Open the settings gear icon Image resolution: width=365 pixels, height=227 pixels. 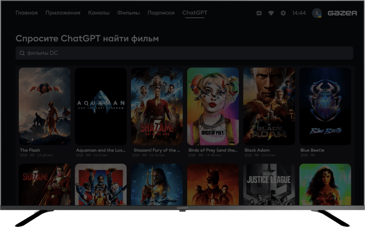click(x=283, y=13)
